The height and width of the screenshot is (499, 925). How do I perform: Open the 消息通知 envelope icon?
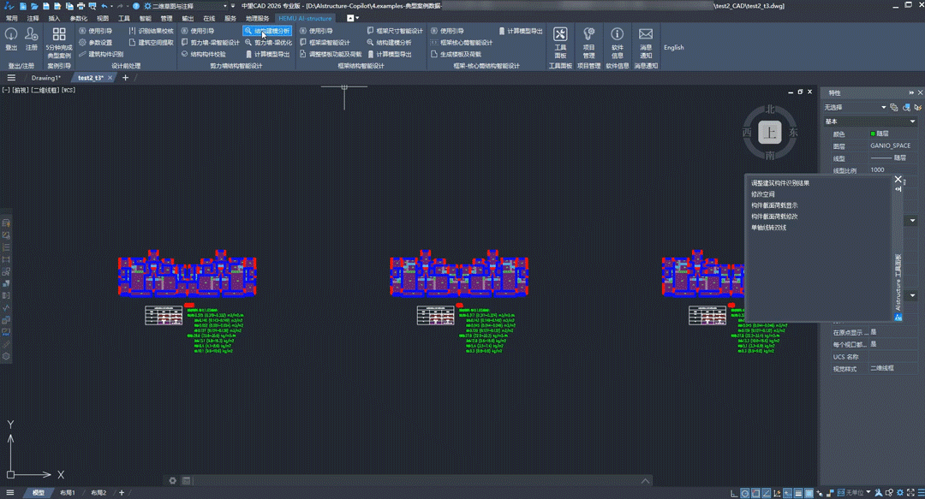pyautogui.click(x=646, y=35)
